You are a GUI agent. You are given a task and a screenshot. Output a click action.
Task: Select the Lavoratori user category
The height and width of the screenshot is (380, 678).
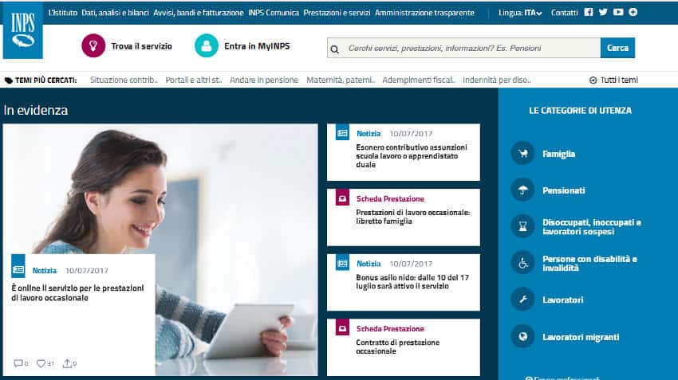pyautogui.click(x=563, y=300)
